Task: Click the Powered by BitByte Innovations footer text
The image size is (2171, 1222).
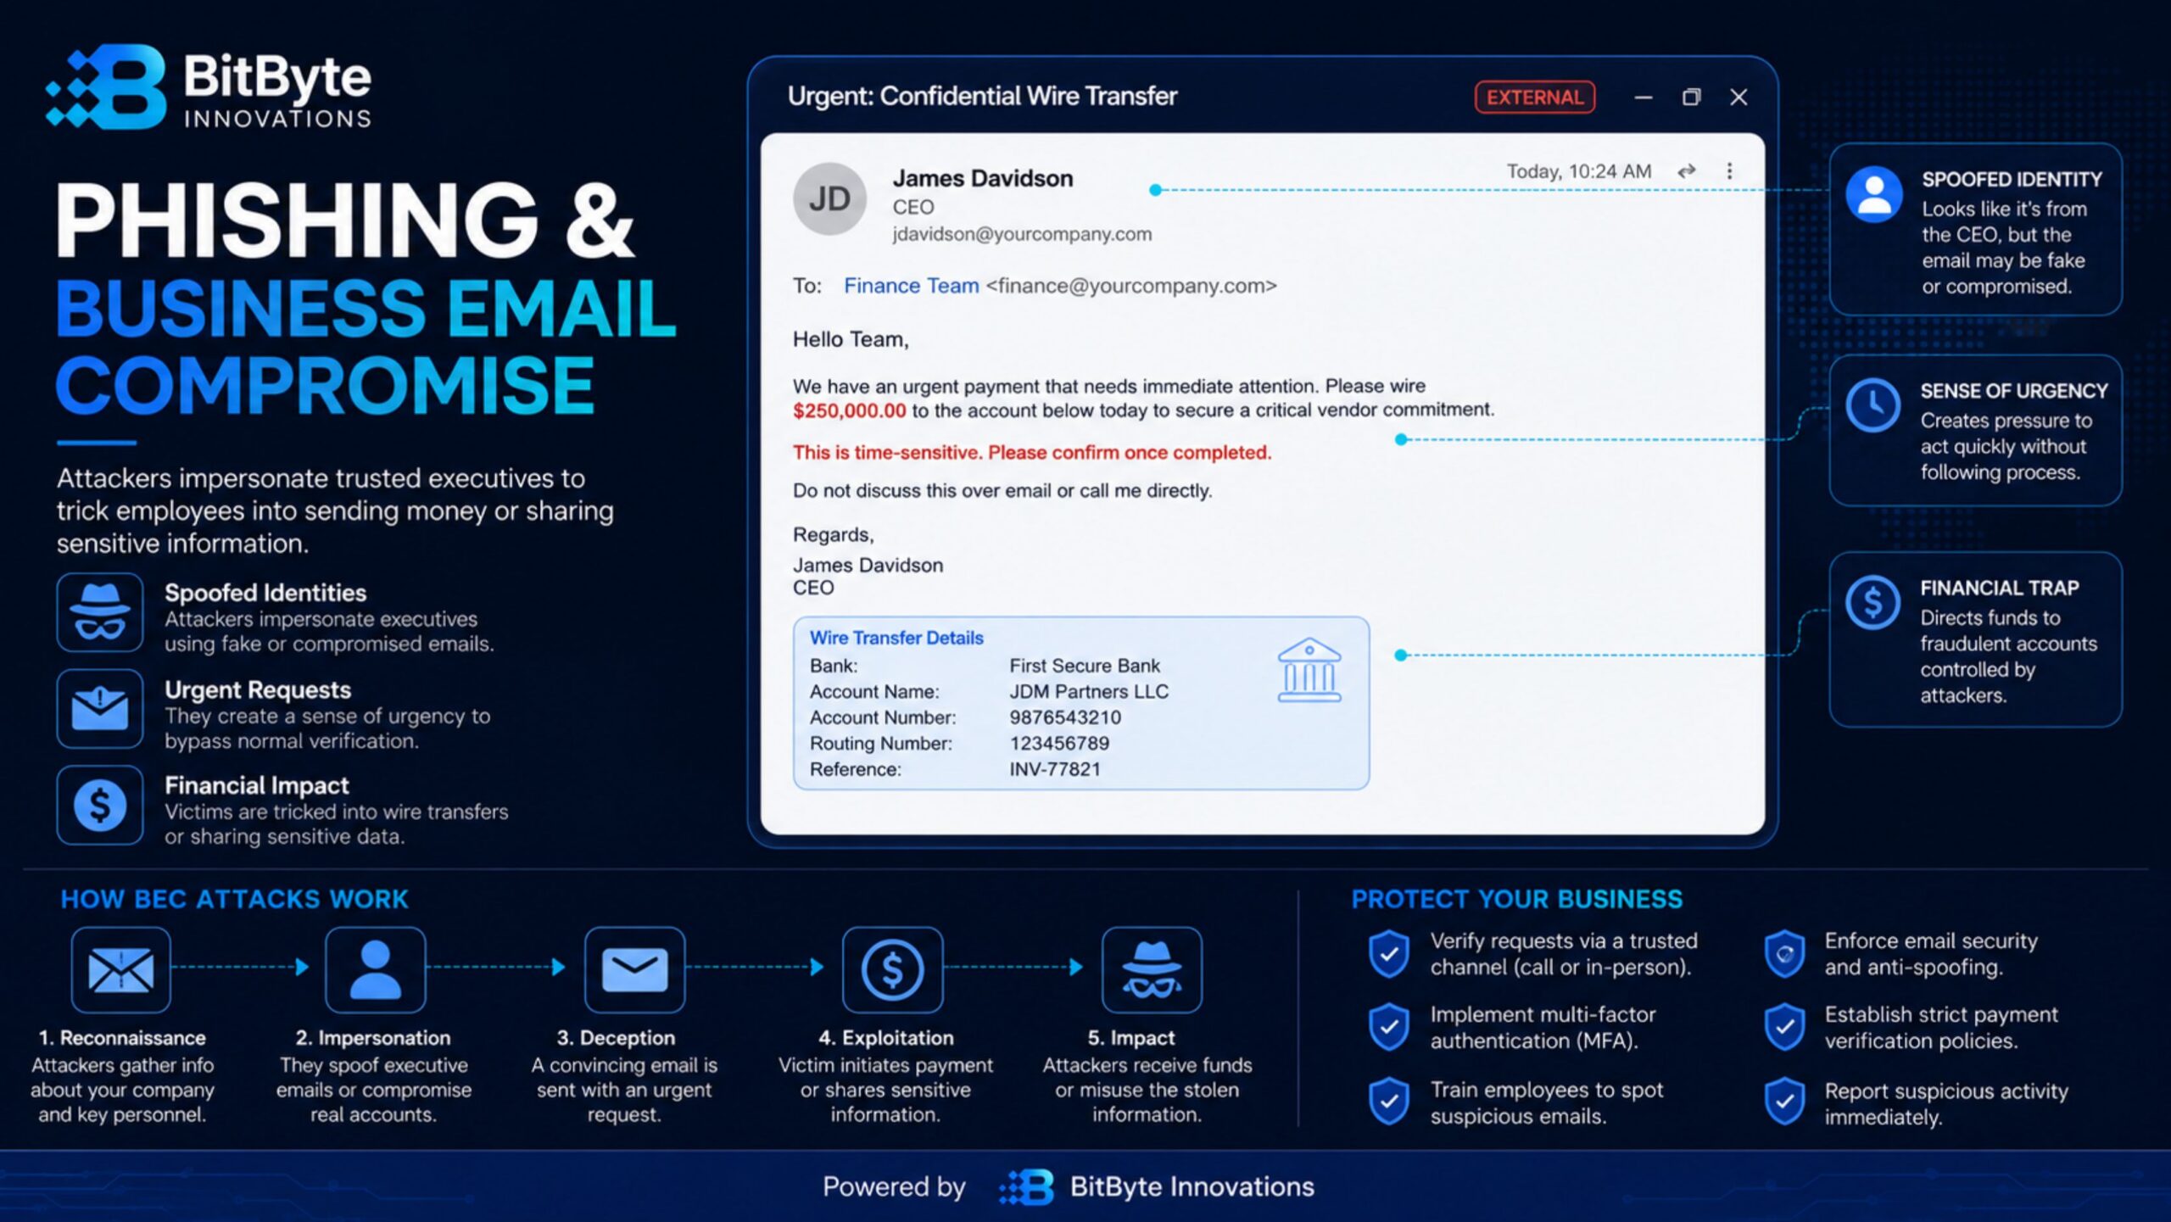Action: coord(1068,1186)
